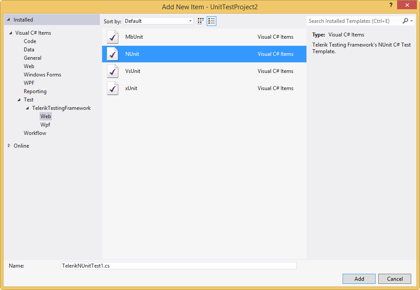Click Visual C# Items type in VsUnit row
The height and width of the screenshot is (290, 420).
click(275, 71)
